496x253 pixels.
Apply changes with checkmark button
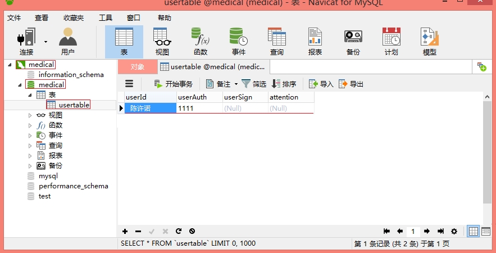(x=152, y=232)
